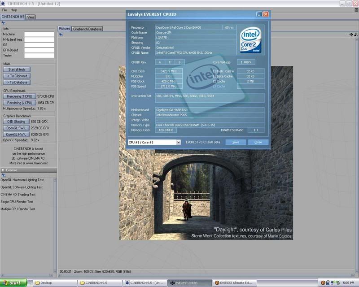Run the OpenGL HW-L test
The image size is (359, 287).
coord(16,135)
